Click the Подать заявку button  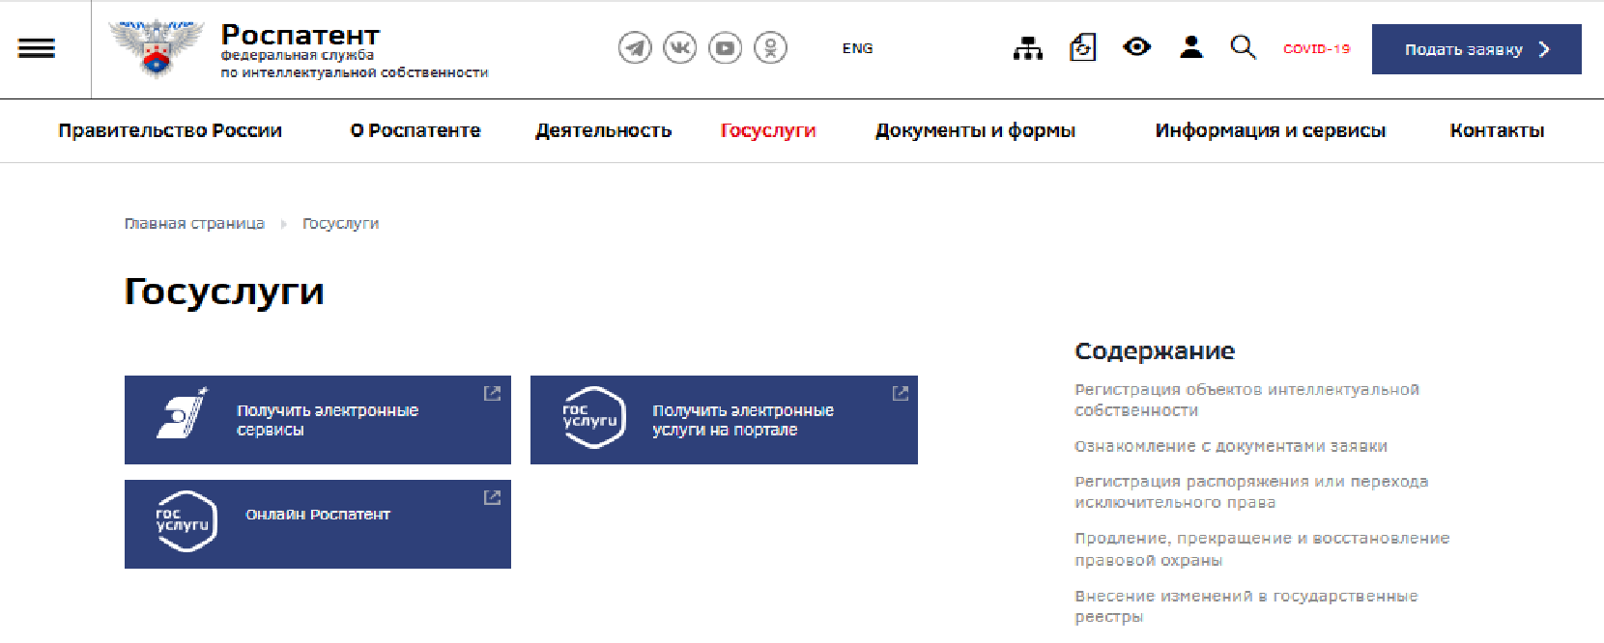click(x=1475, y=49)
